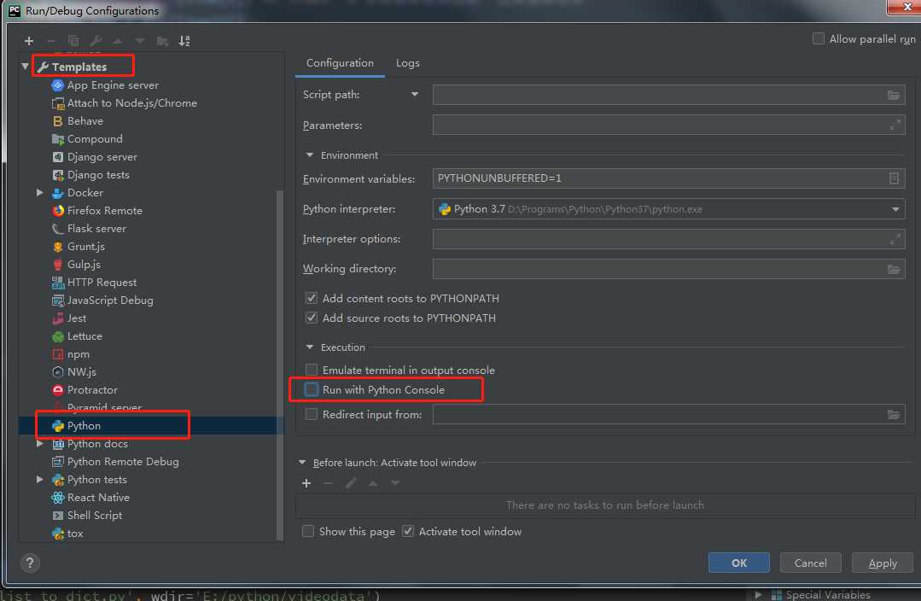This screenshot has height=601, width=921.
Task: Select the Gulp.js template
Action: [76, 265]
